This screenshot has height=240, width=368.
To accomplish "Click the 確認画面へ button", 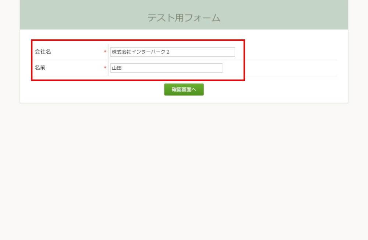I will click(x=184, y=89).
